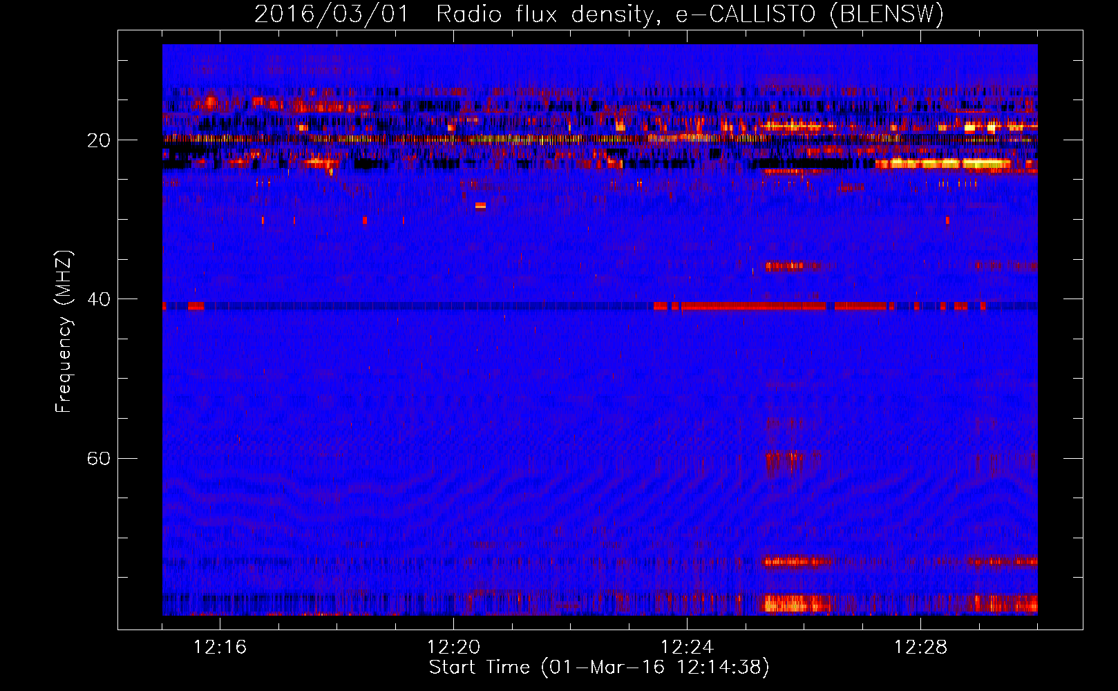Click the 'Frequency (MHZ)' y-axis label
The height and width of the screenshot is (691, 1118).
[64, 331]
